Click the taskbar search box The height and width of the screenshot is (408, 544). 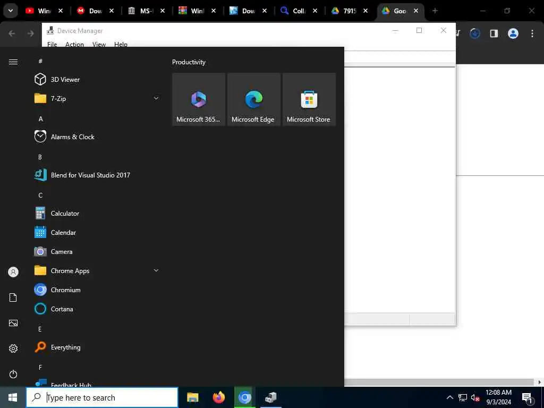(102, 397)
